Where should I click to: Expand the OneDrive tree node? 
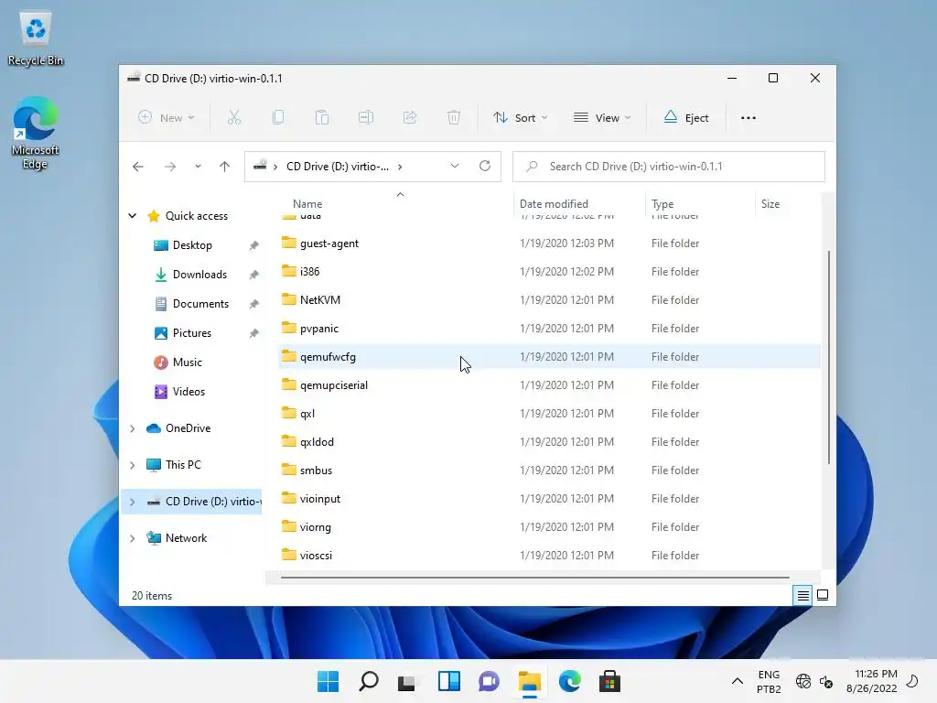(133, 428)
